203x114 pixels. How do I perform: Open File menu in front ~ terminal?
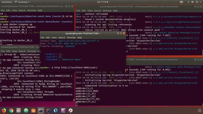coord(42,37)
